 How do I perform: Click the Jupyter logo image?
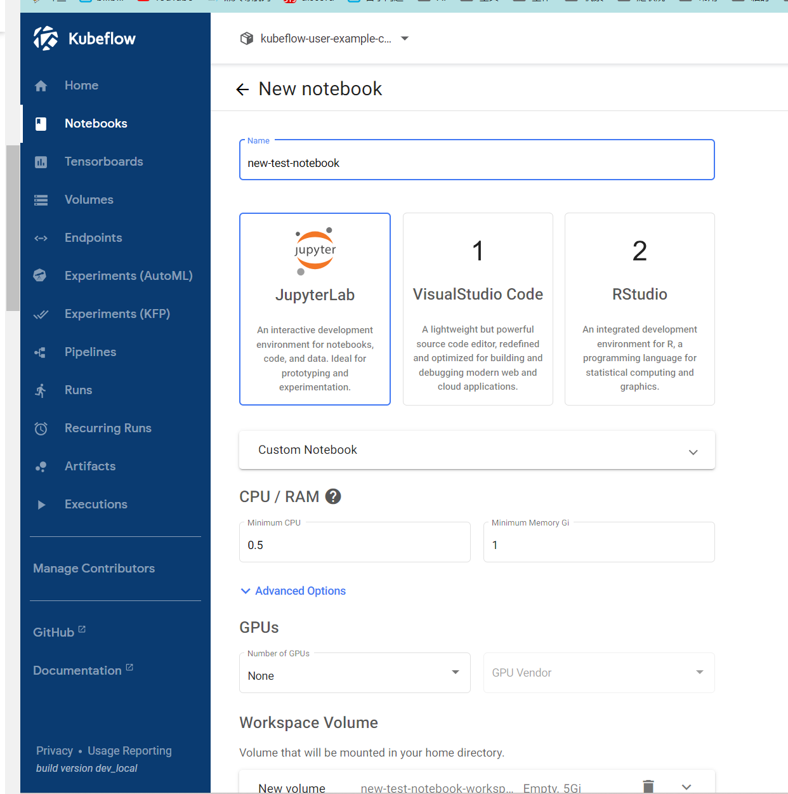315,251
